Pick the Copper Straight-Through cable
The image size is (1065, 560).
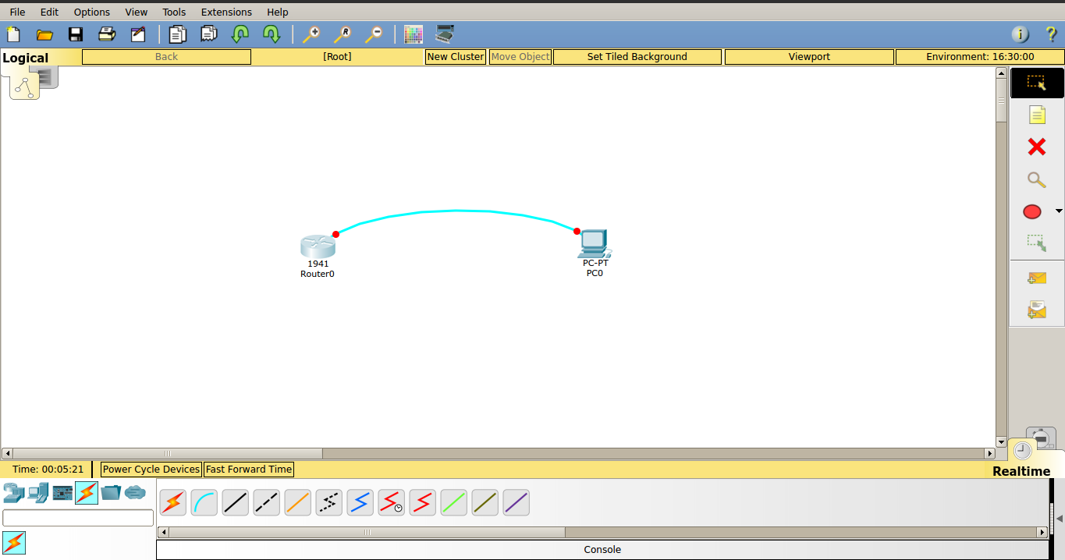click(235, 502)
